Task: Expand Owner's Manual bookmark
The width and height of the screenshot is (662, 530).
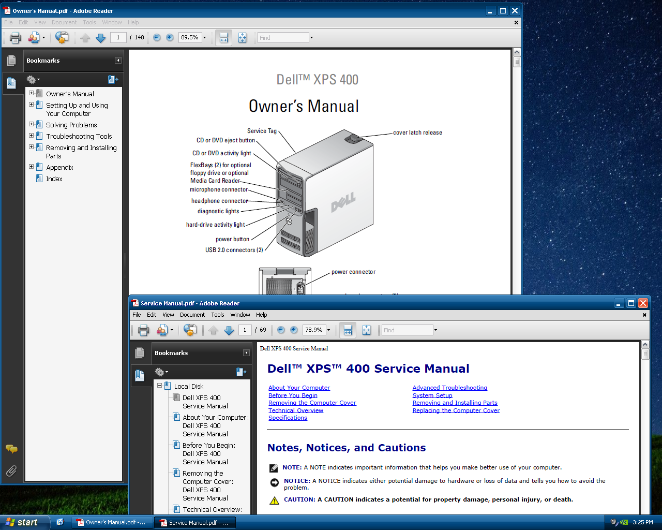Action: [x=31, y=93]
